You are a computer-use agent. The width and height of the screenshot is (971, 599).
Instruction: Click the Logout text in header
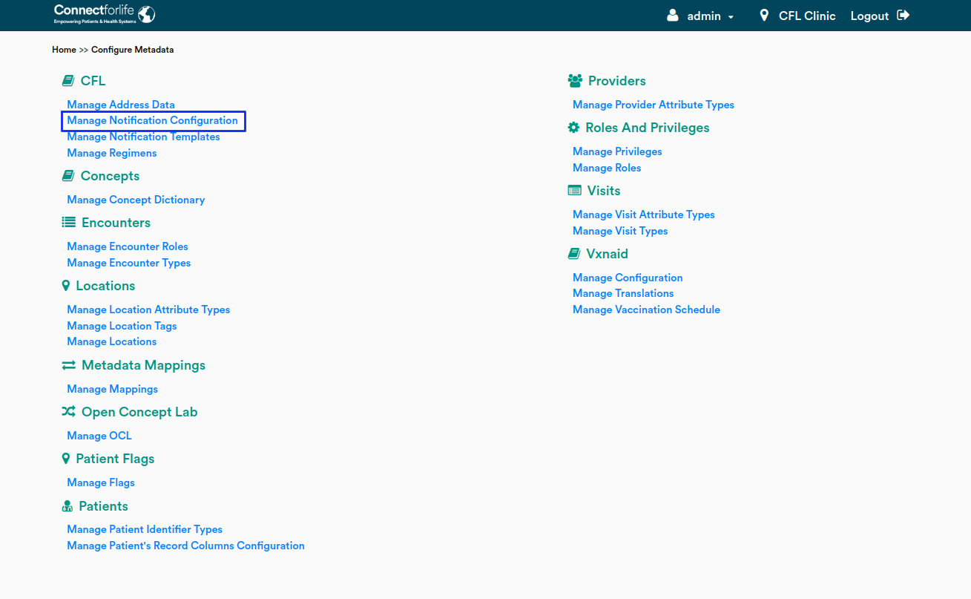click(869, 16)
